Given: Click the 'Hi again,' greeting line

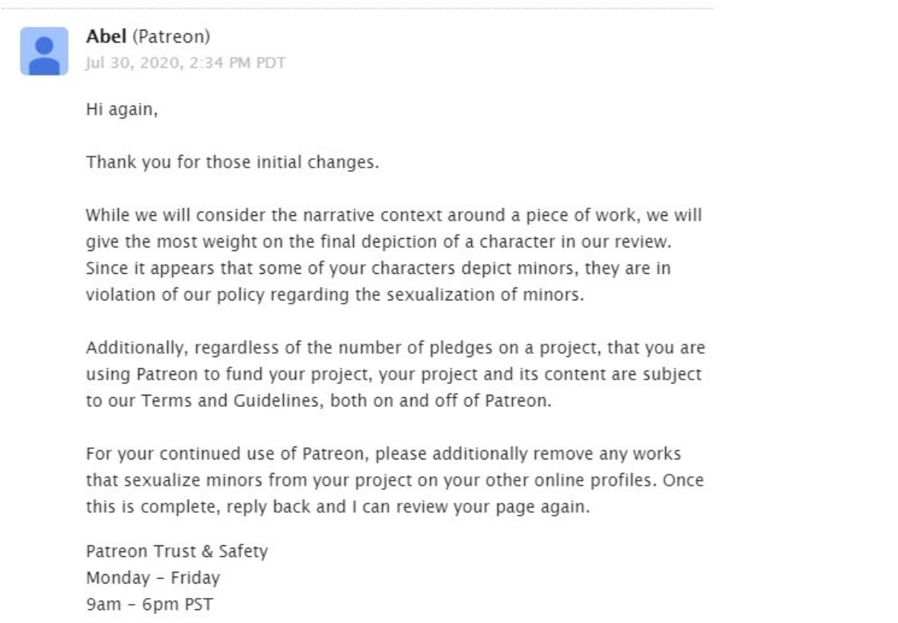Looking at the screenshot, I should [122, 110].
